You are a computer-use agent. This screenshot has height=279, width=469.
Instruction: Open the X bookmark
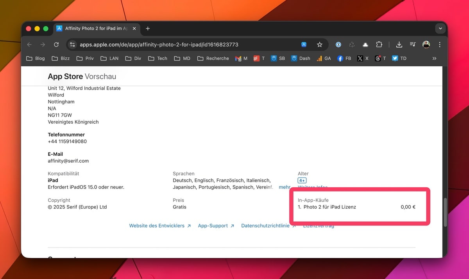pyautogui.click(x=363, y=58)
